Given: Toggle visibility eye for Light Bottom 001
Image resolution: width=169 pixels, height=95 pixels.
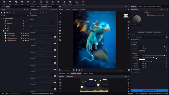Looking at the screenshot, I should (26, 41).
